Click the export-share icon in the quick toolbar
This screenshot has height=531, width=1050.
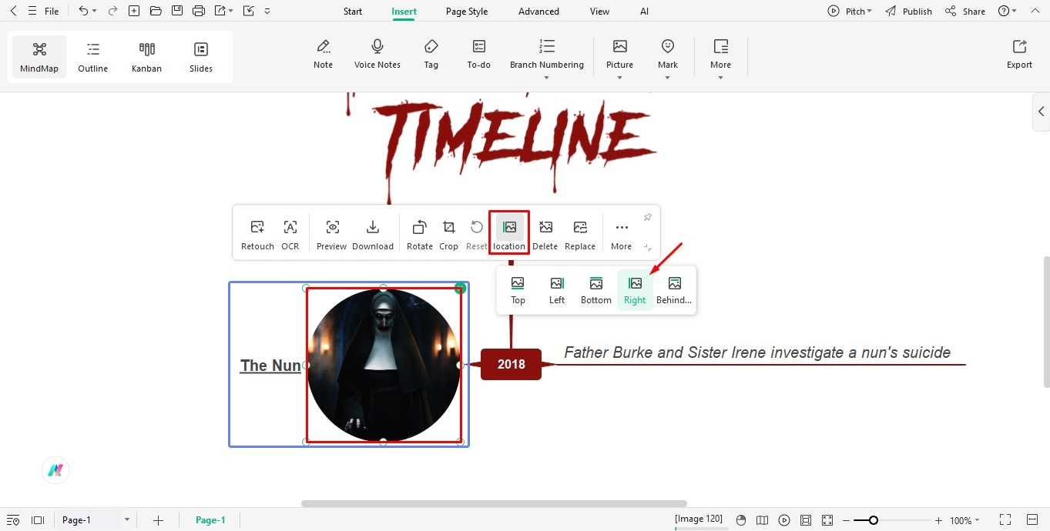(x=220, y=11)
